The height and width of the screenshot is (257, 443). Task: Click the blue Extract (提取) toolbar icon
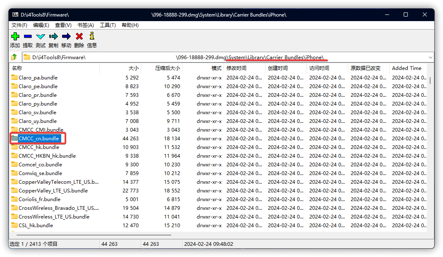coord(28,36)
